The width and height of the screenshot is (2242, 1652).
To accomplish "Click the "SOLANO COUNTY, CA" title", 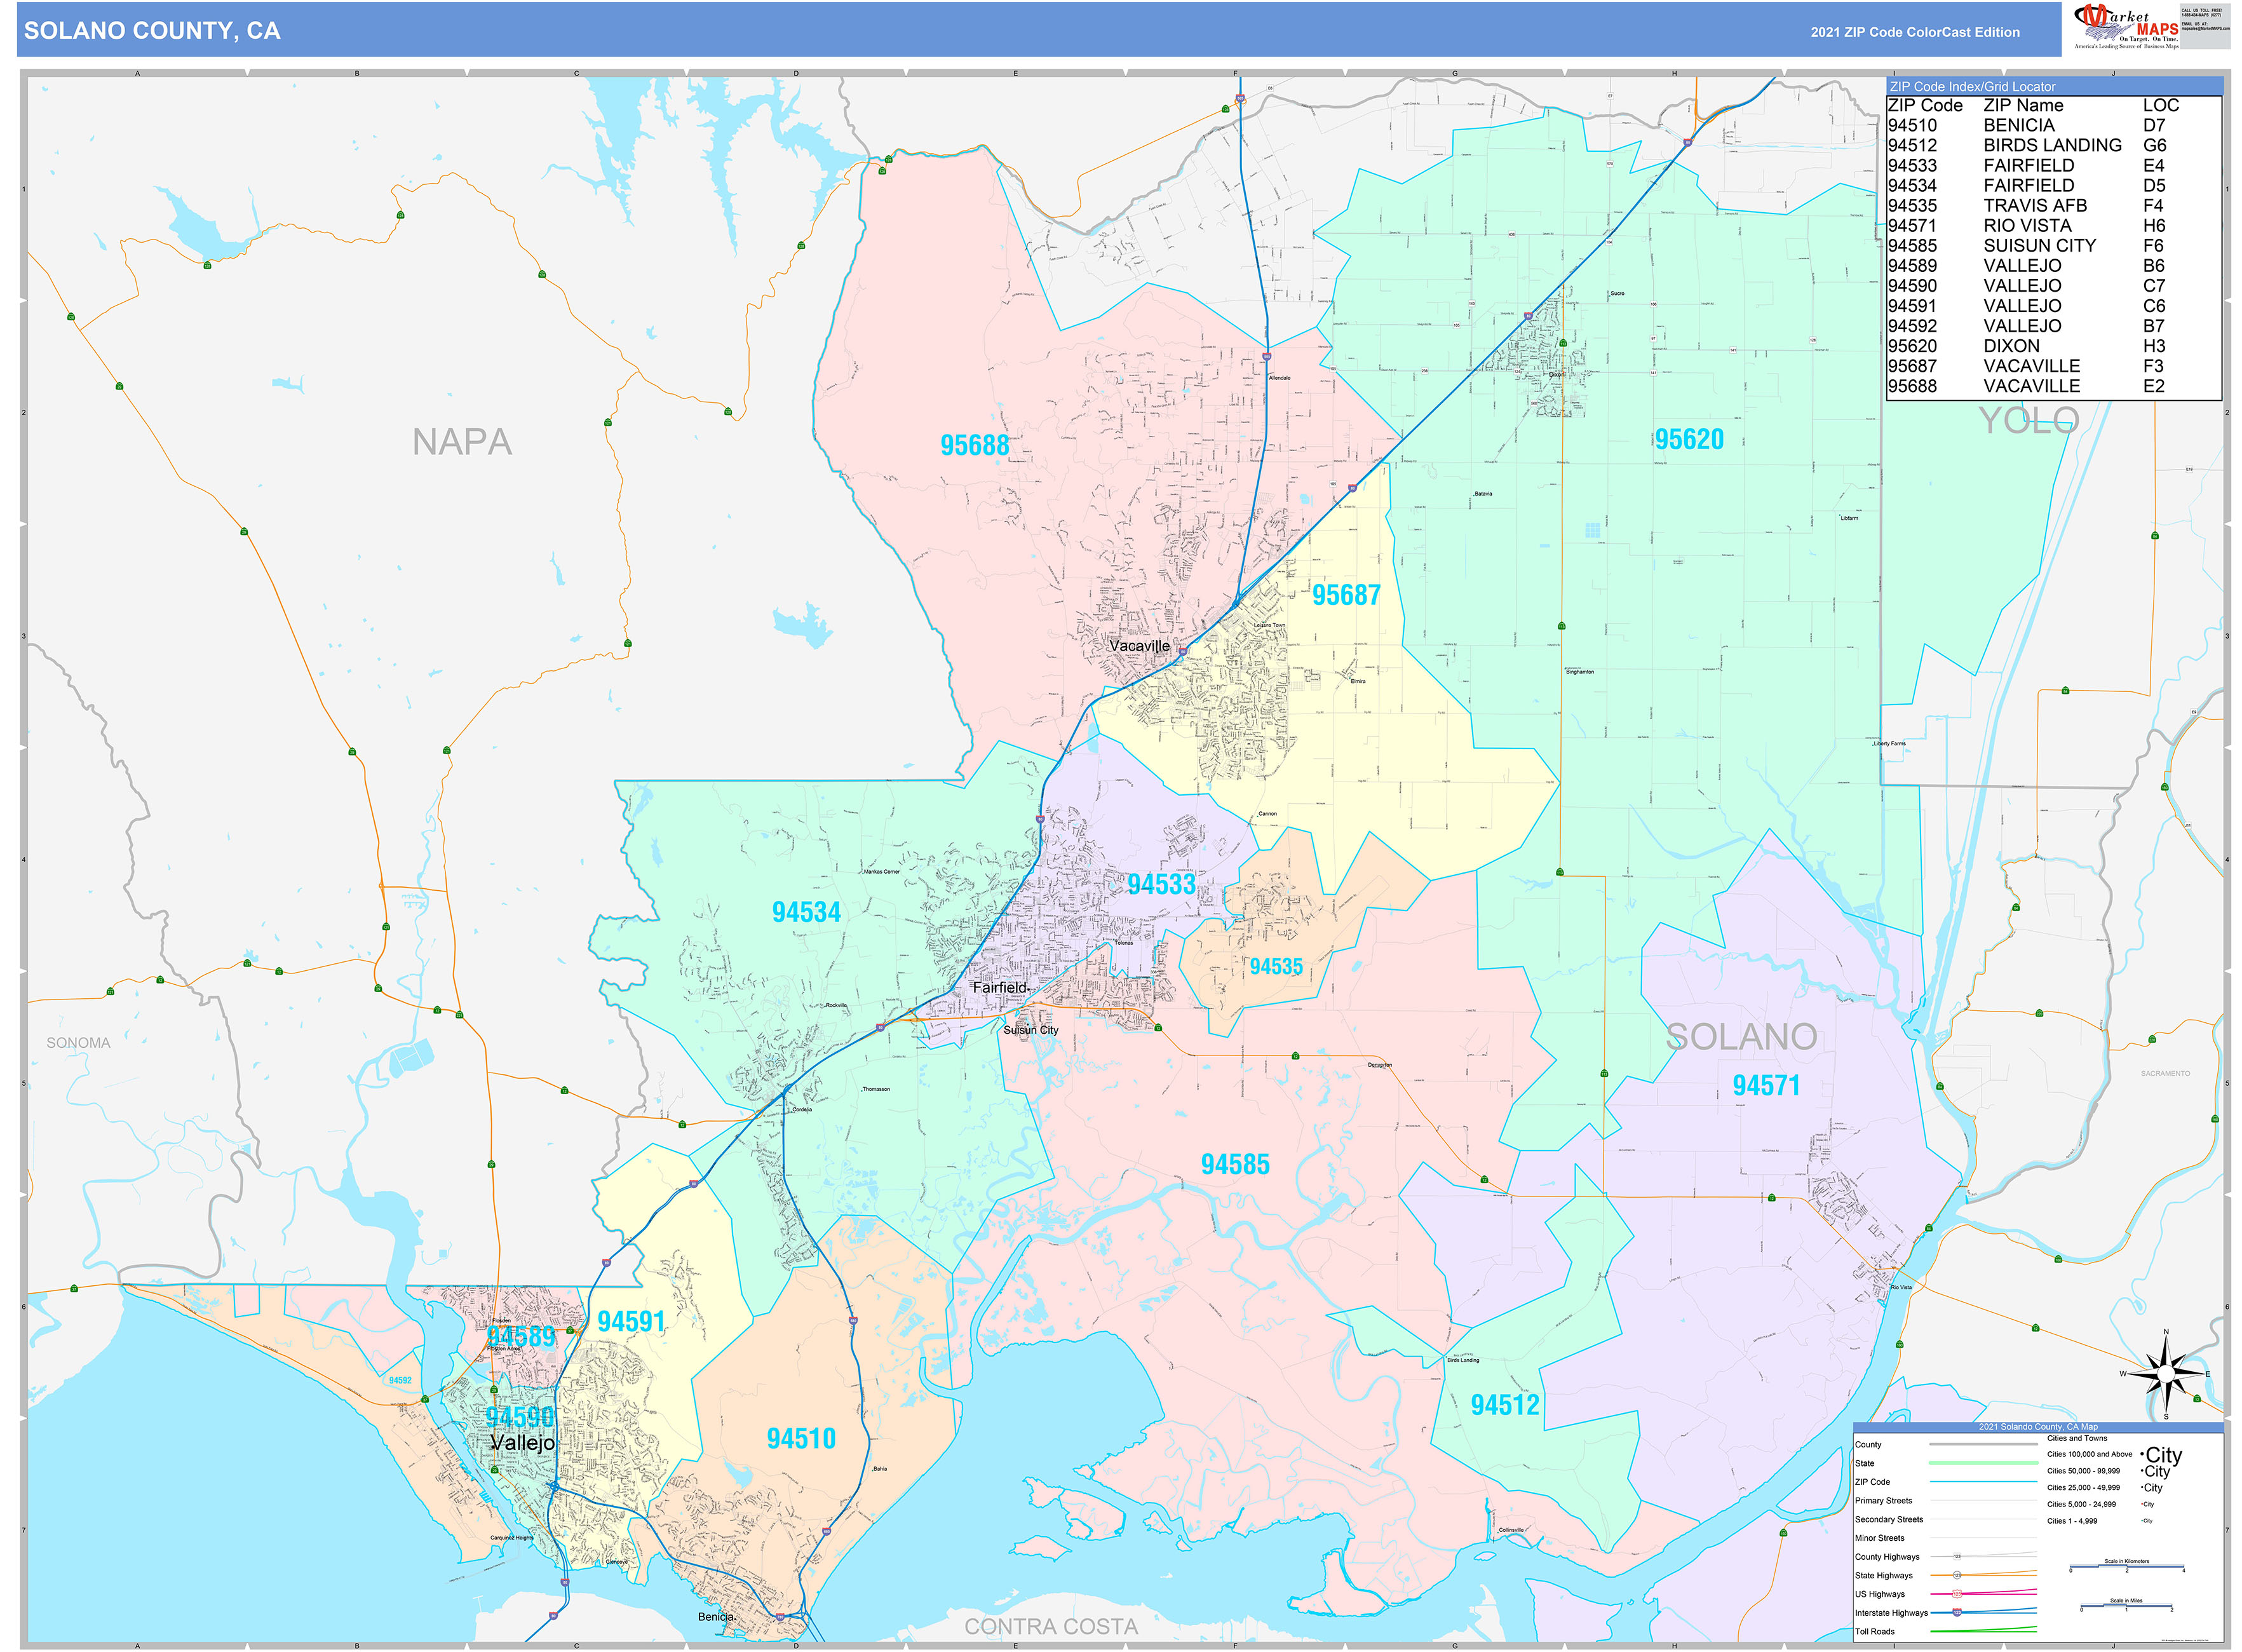I will click(x=152, y=31).
